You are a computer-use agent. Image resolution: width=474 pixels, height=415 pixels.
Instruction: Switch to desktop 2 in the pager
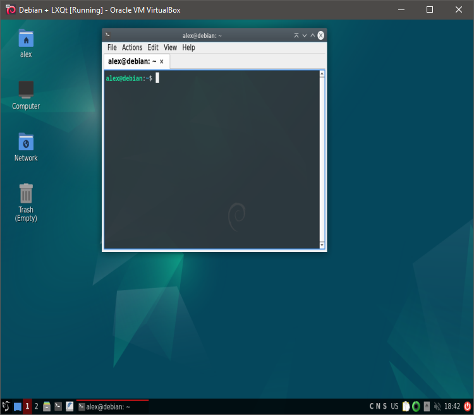pyautogui.click(x=36, y=406)
